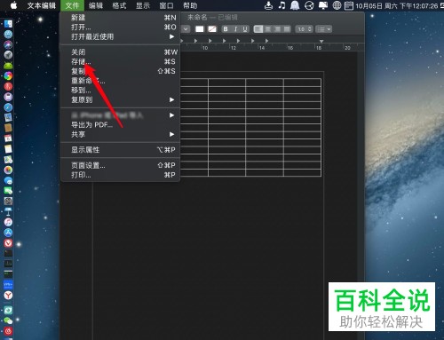The height and width of the screenshot is (340, 444).
Task: Open the text background color swatch
Action: point(212,29)
